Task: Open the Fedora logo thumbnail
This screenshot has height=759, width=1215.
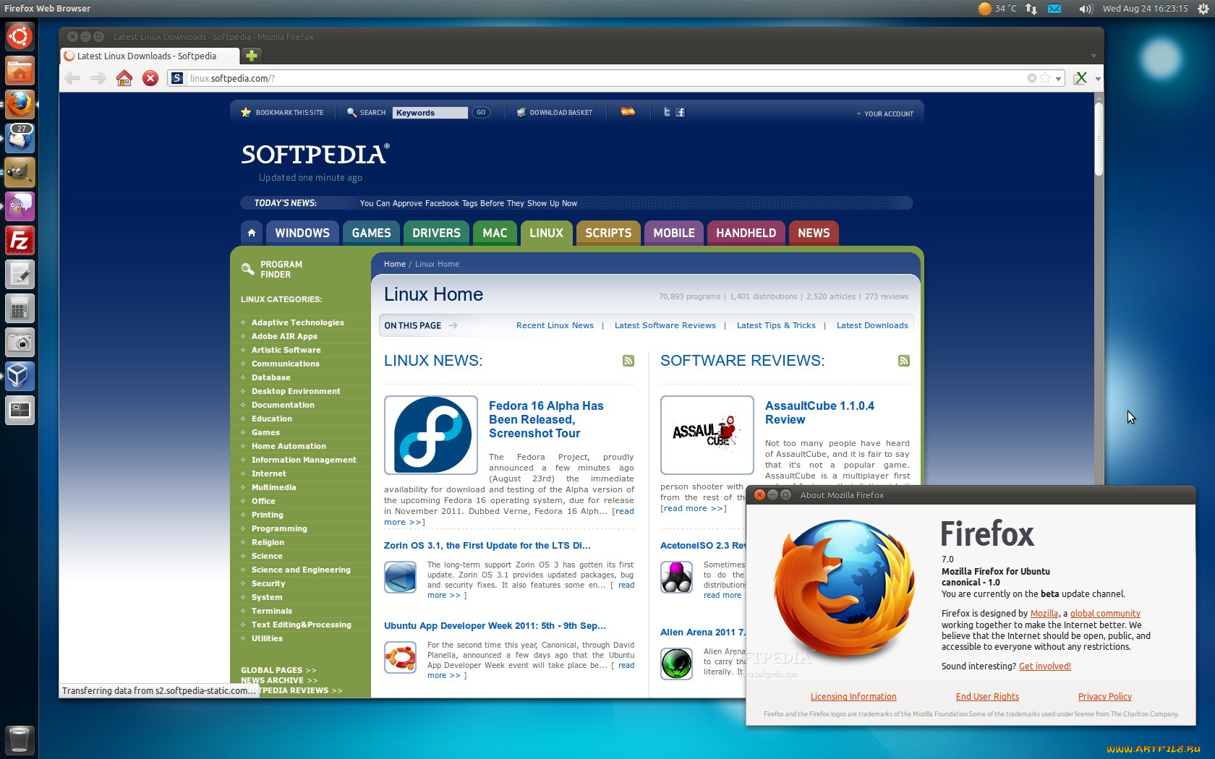Action: coord(431,435)
